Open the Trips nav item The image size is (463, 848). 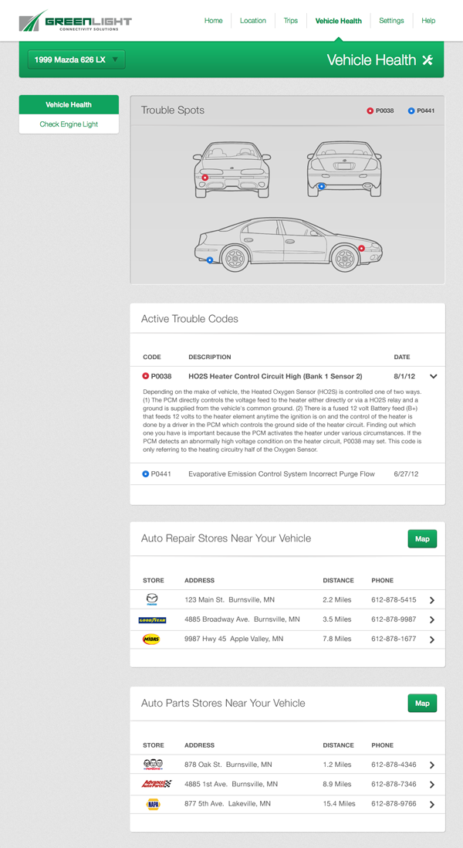coord(291,21)
